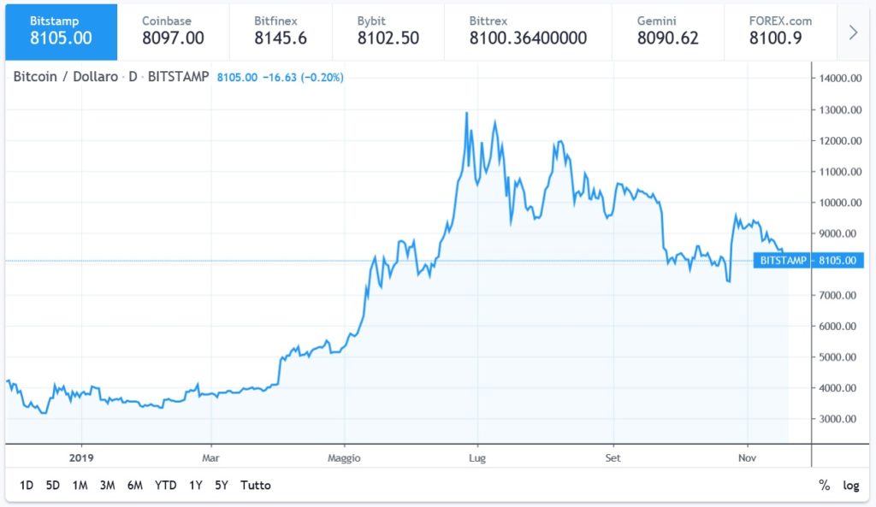Choose the 1M time range
Image resolution: width=876 pixels, height=507 pixels.
pyautogui.click(x=80, y=485)
